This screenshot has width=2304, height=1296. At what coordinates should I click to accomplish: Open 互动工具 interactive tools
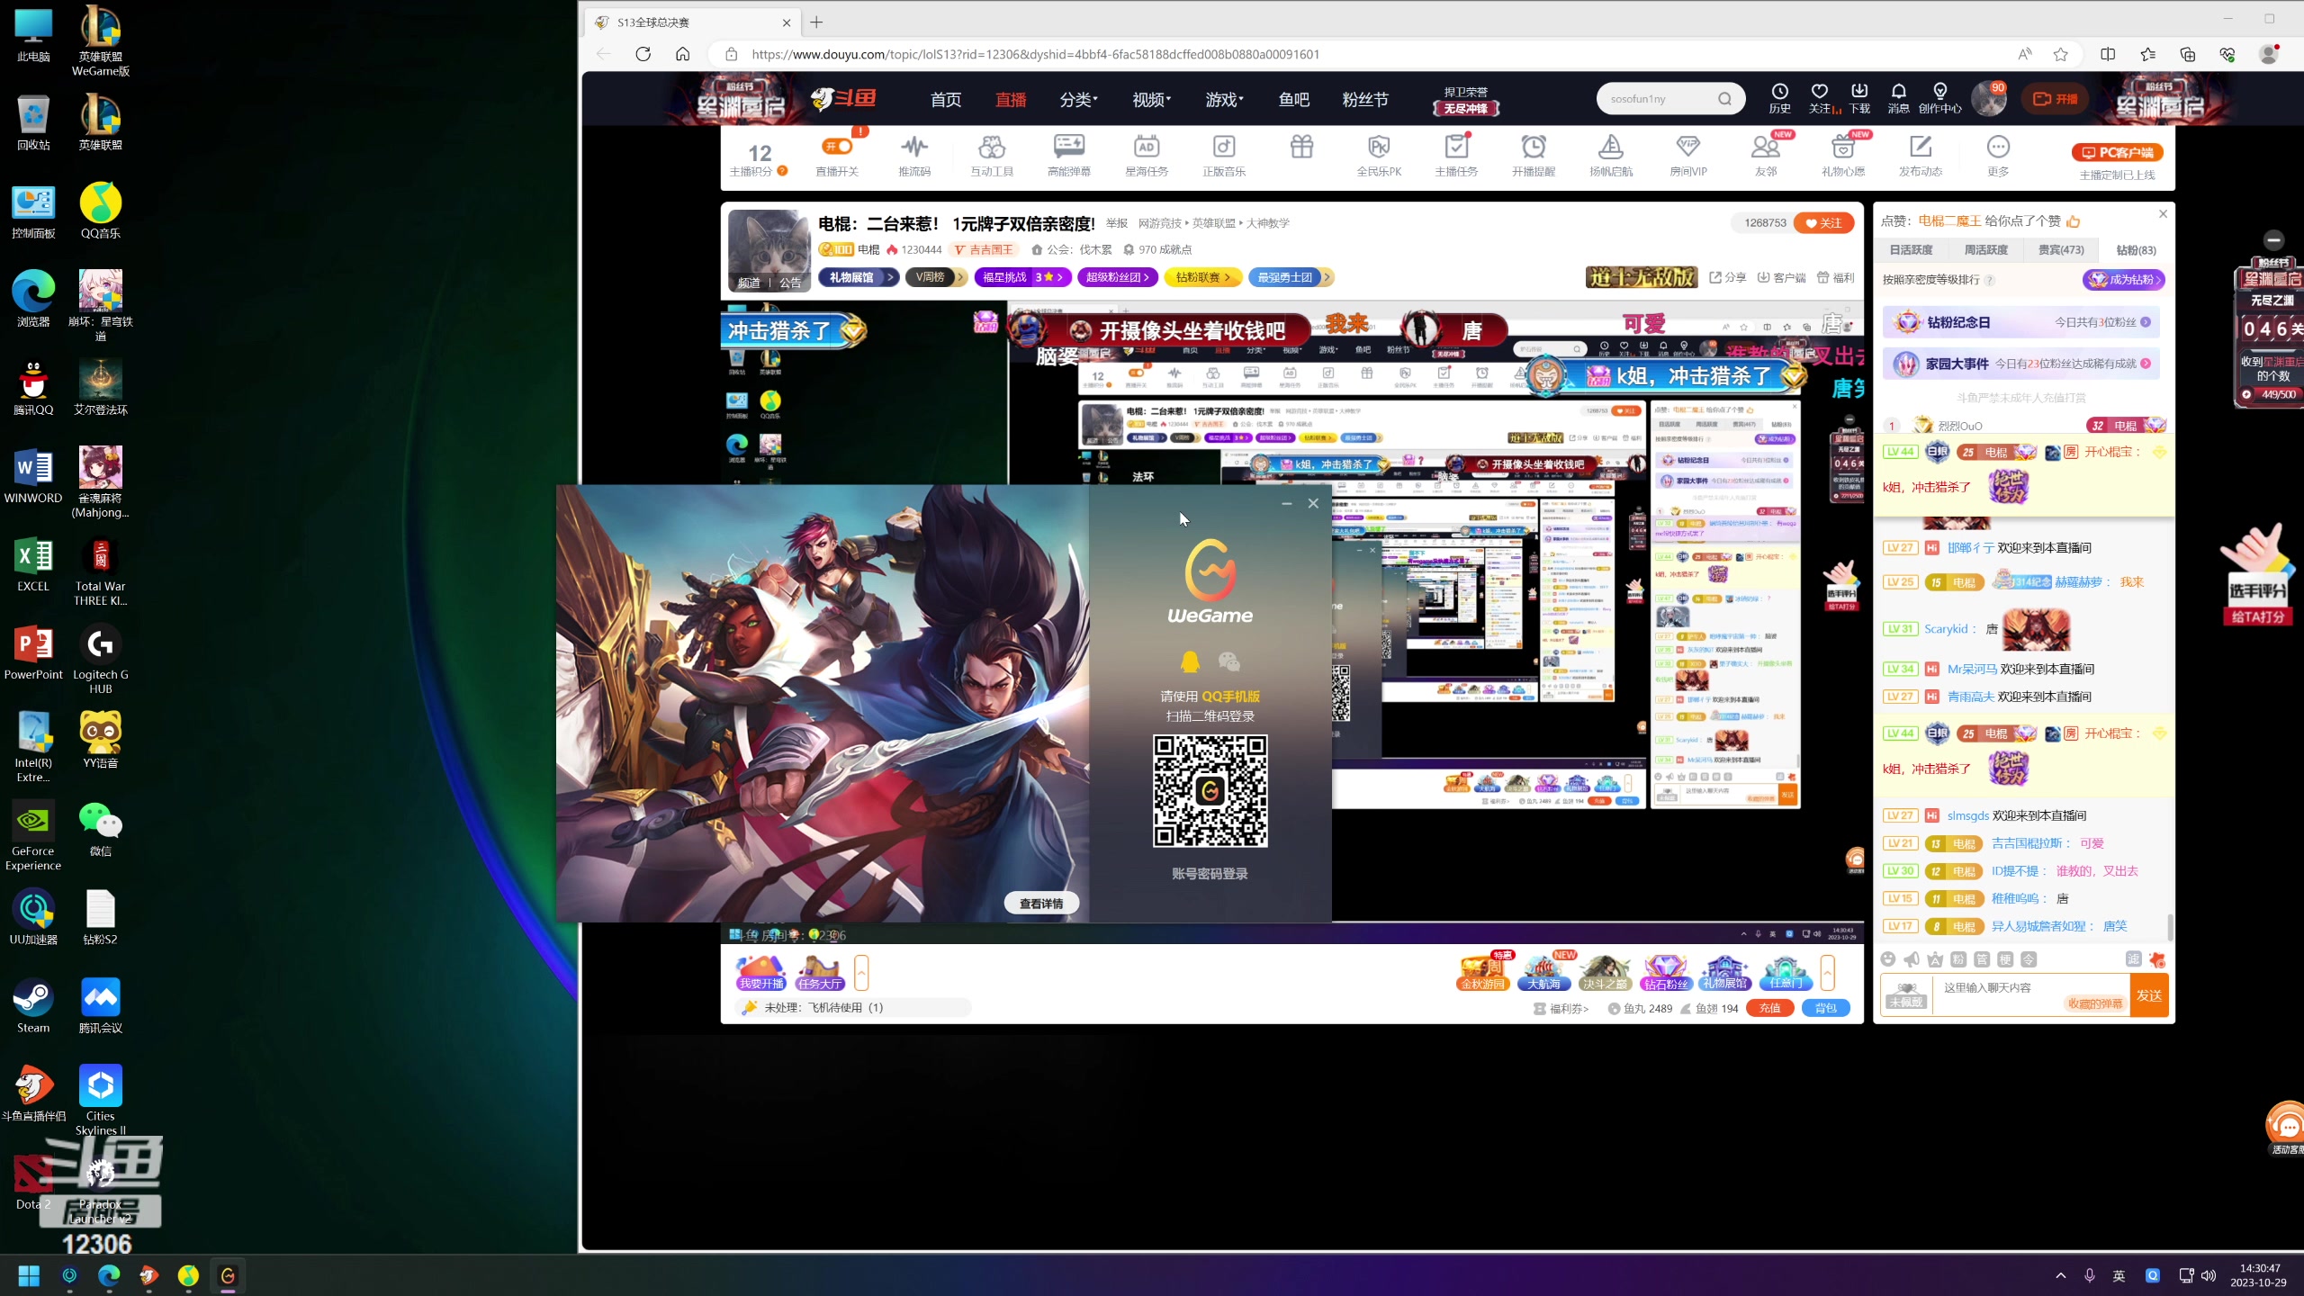tap(992, 155)
